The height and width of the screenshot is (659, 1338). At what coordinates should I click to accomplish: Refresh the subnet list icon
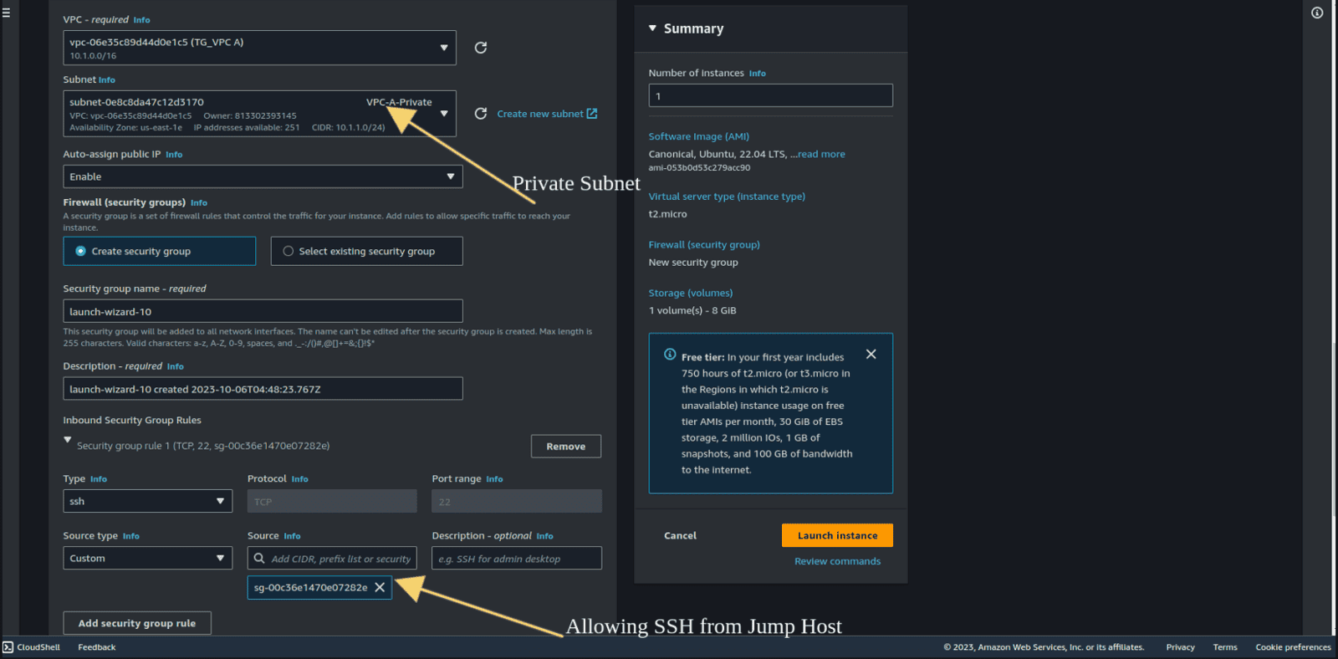point(481,114)
